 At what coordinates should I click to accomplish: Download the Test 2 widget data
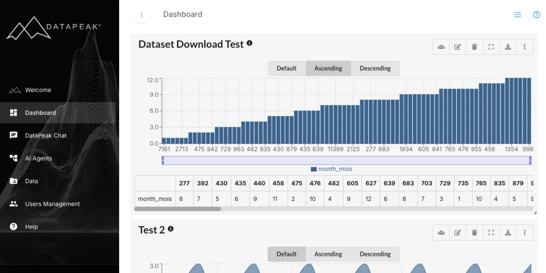click(x=508, y=232)
